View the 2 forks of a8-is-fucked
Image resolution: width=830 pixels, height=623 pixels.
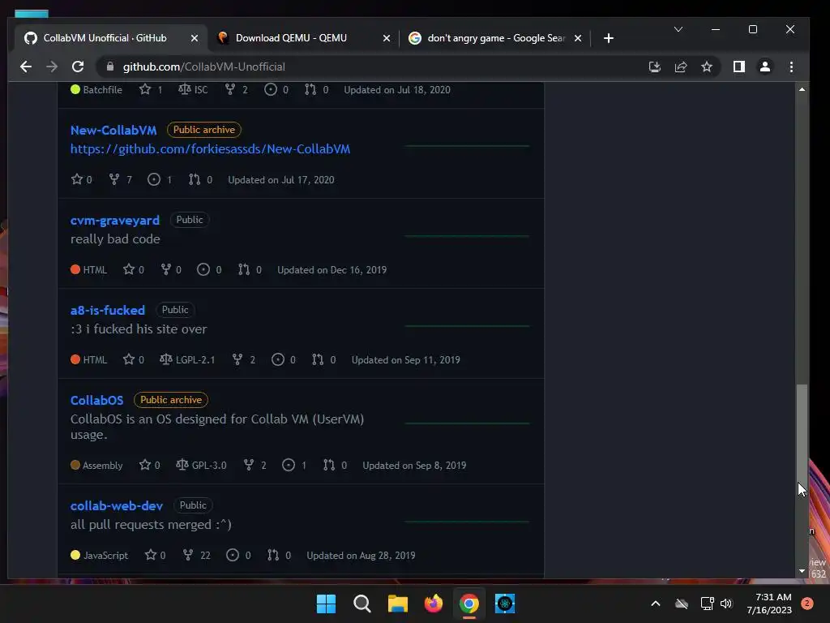pos(243,359)
